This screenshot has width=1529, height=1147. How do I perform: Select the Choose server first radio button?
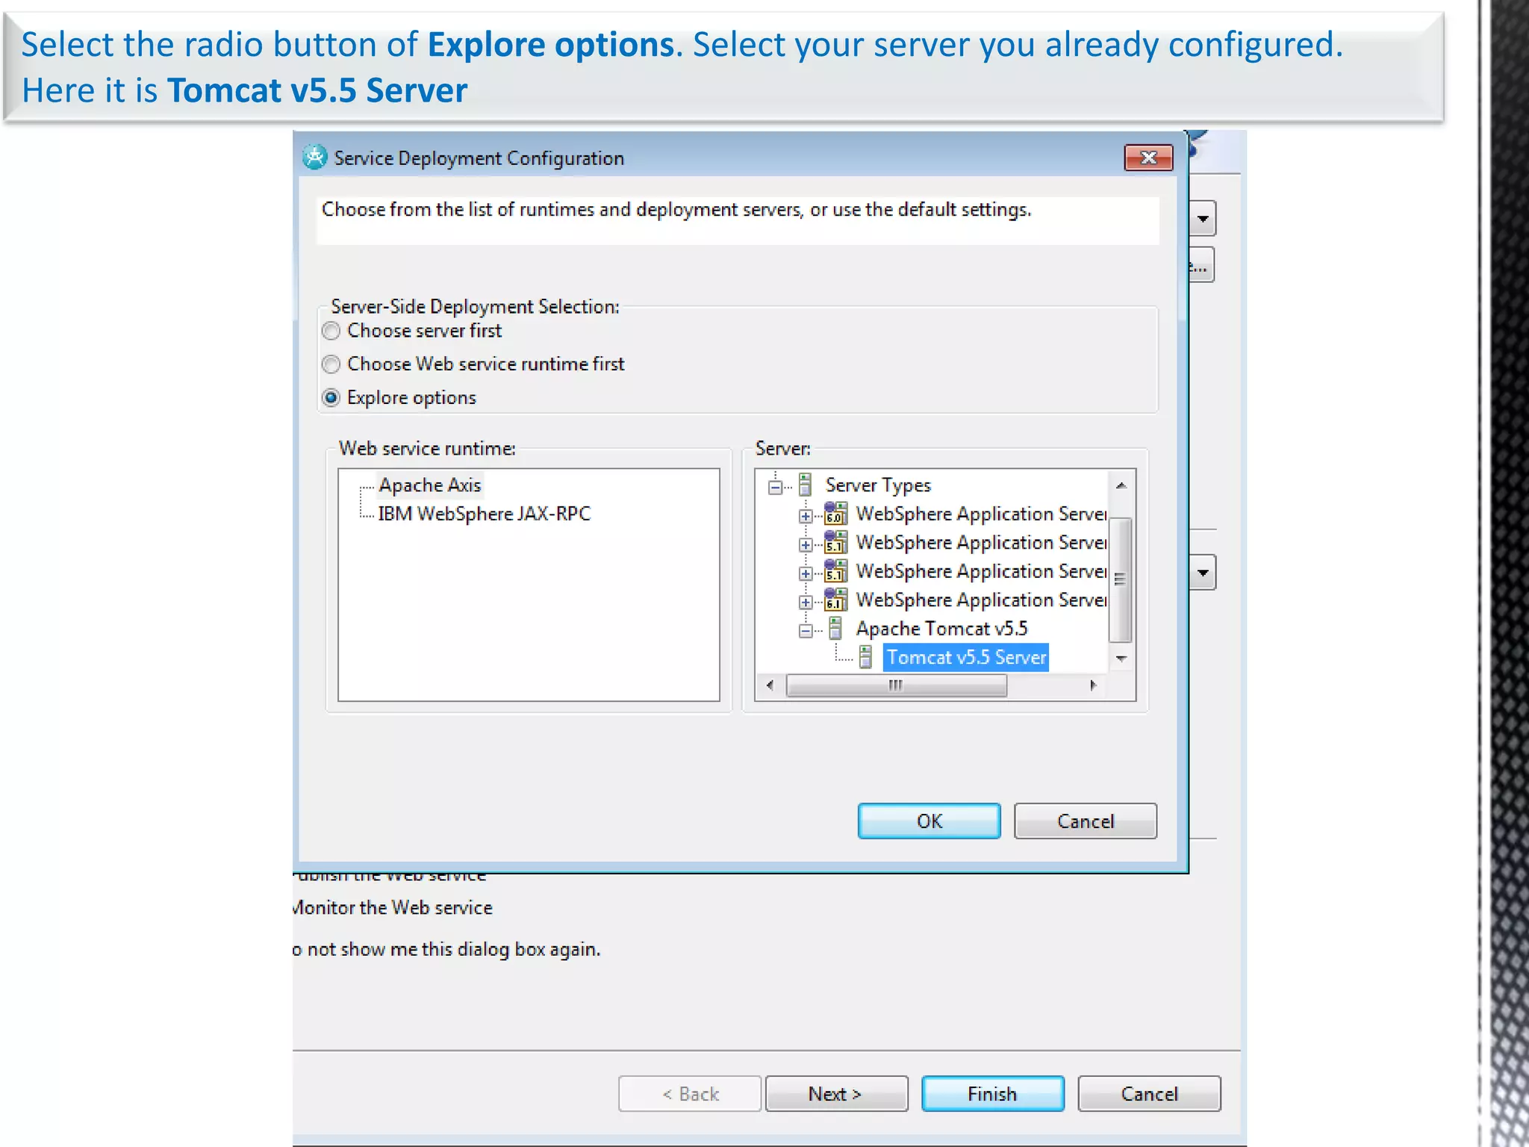(x=331, y=331)
